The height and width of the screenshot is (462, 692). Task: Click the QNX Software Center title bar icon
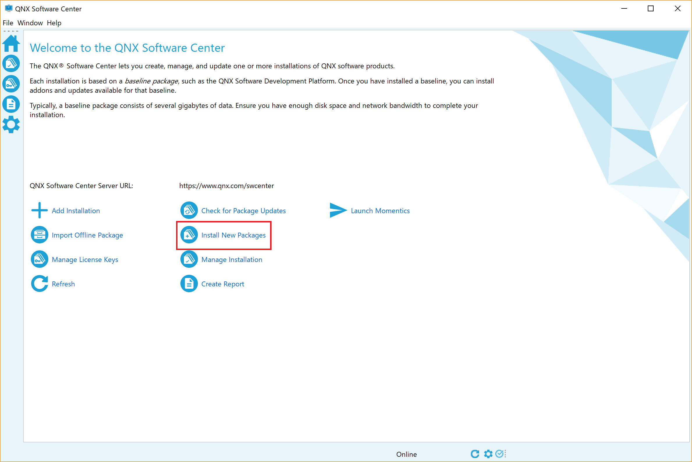[9, 8]
